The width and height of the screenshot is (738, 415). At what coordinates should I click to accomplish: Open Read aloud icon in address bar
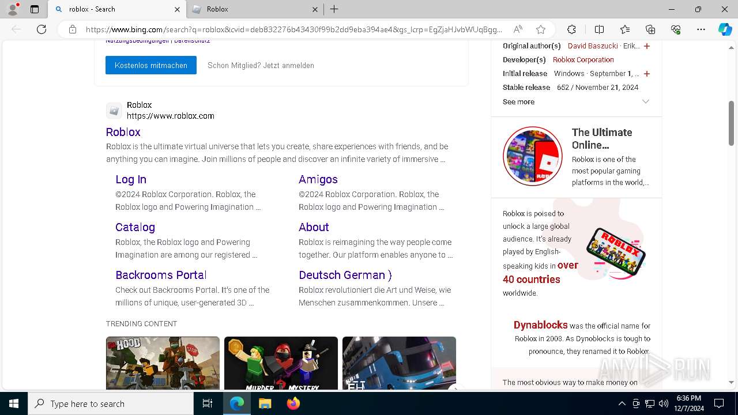518,29
